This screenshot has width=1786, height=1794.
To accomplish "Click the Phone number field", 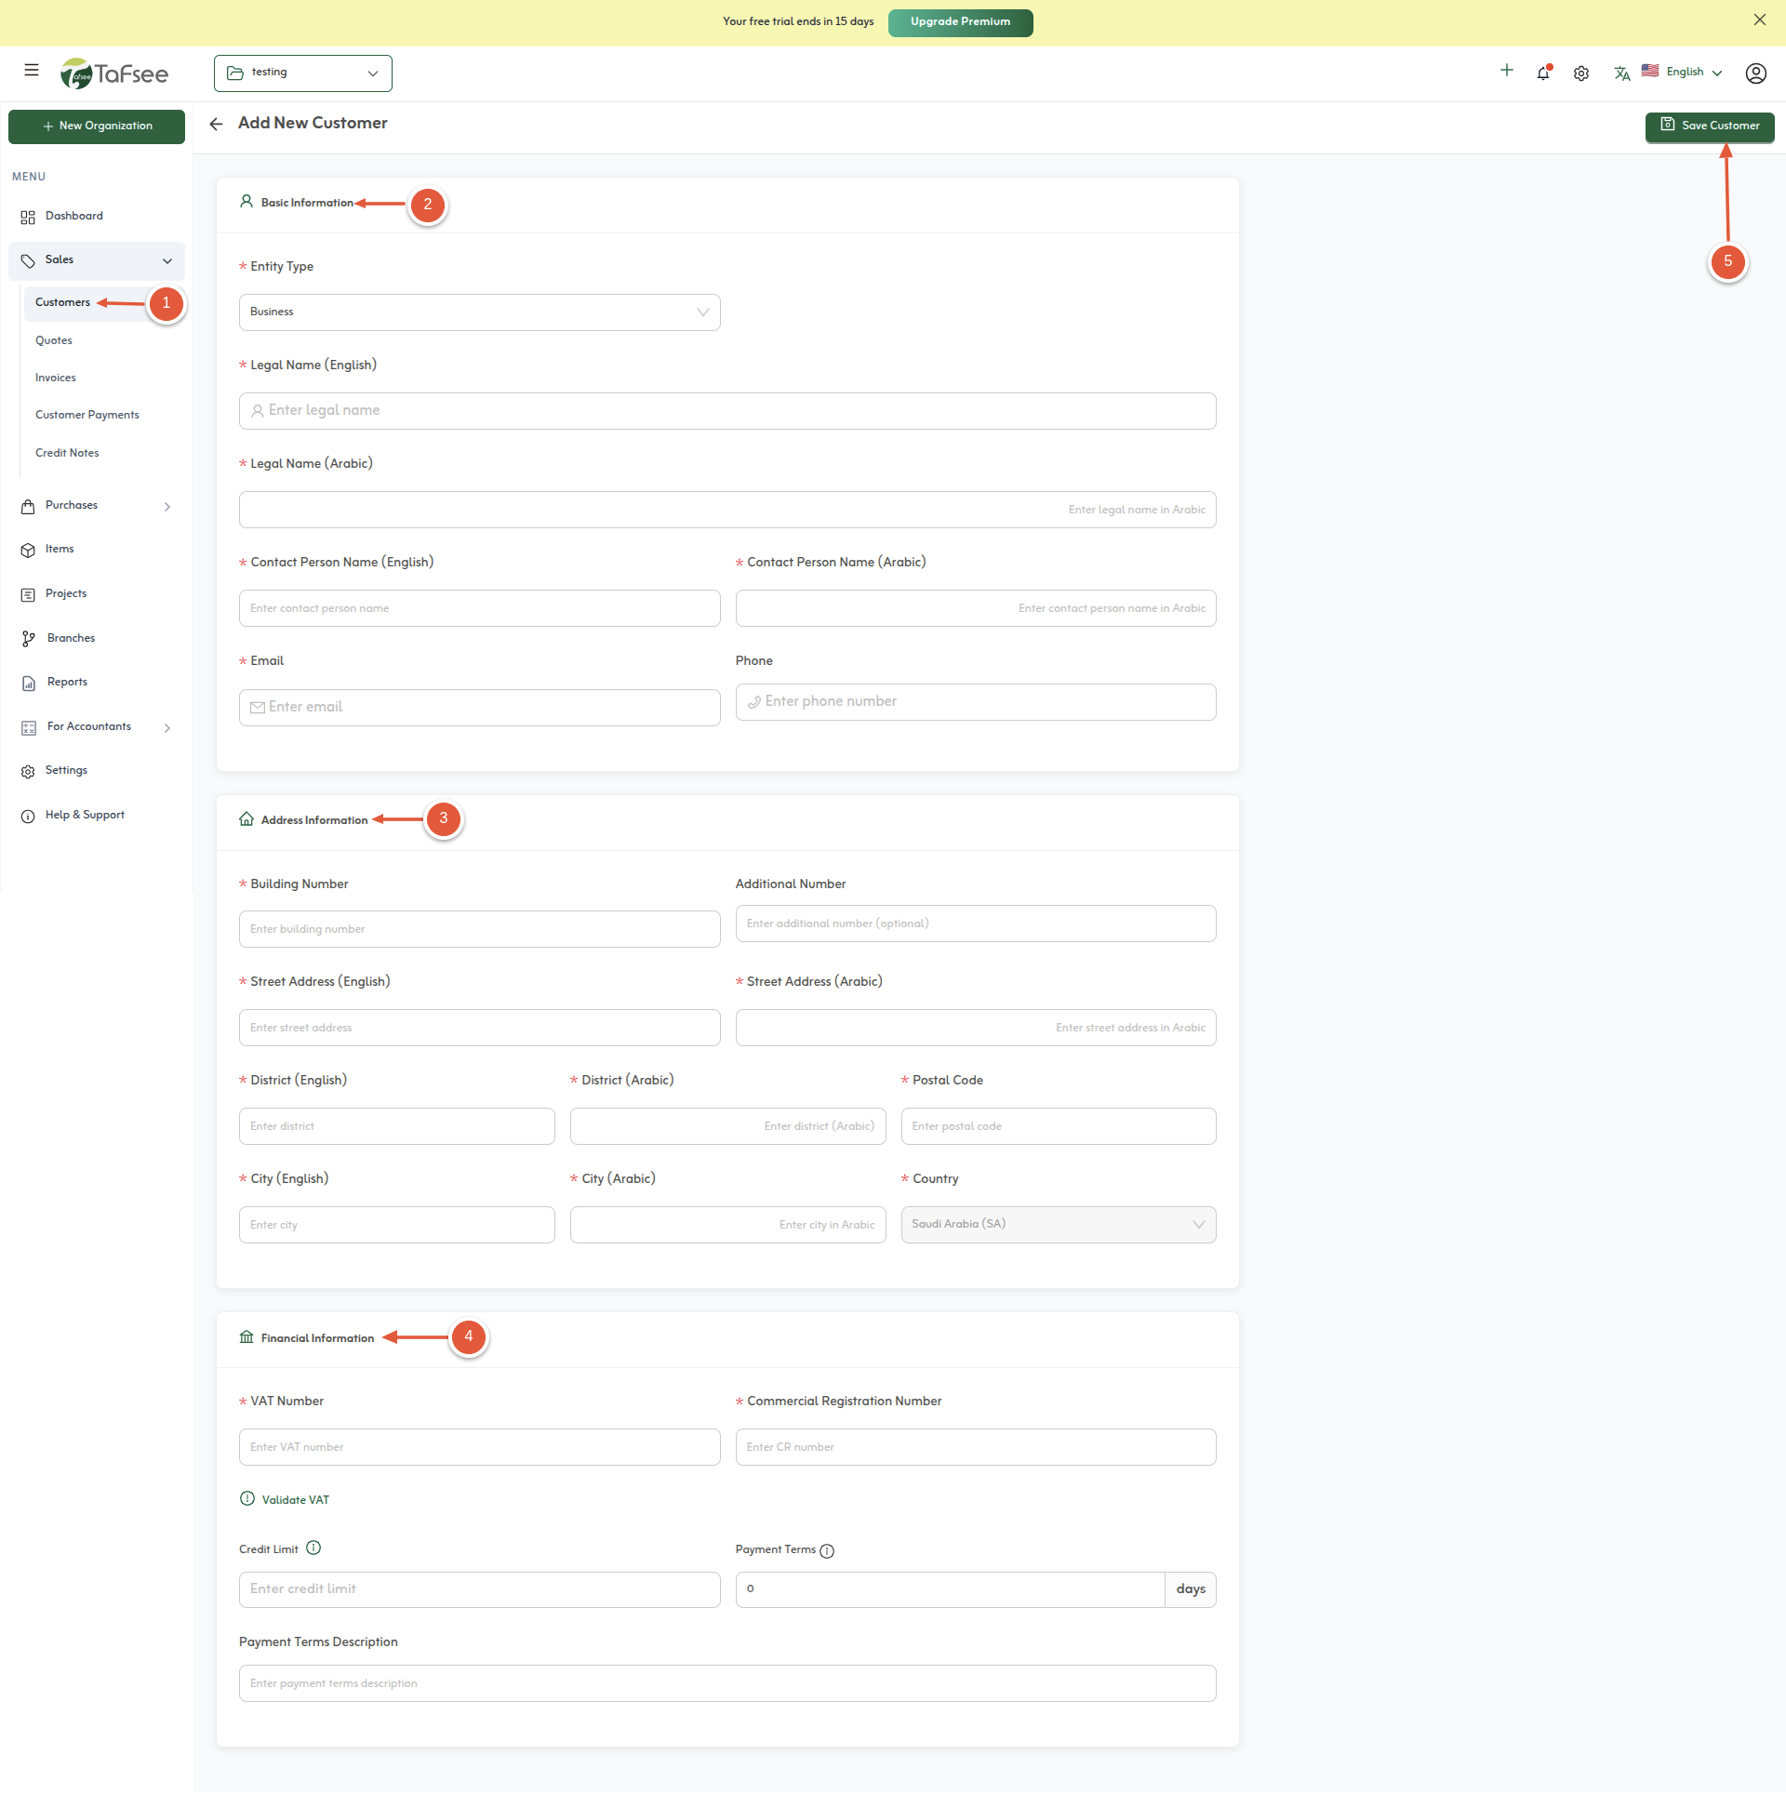I will (x=976, y=702).
